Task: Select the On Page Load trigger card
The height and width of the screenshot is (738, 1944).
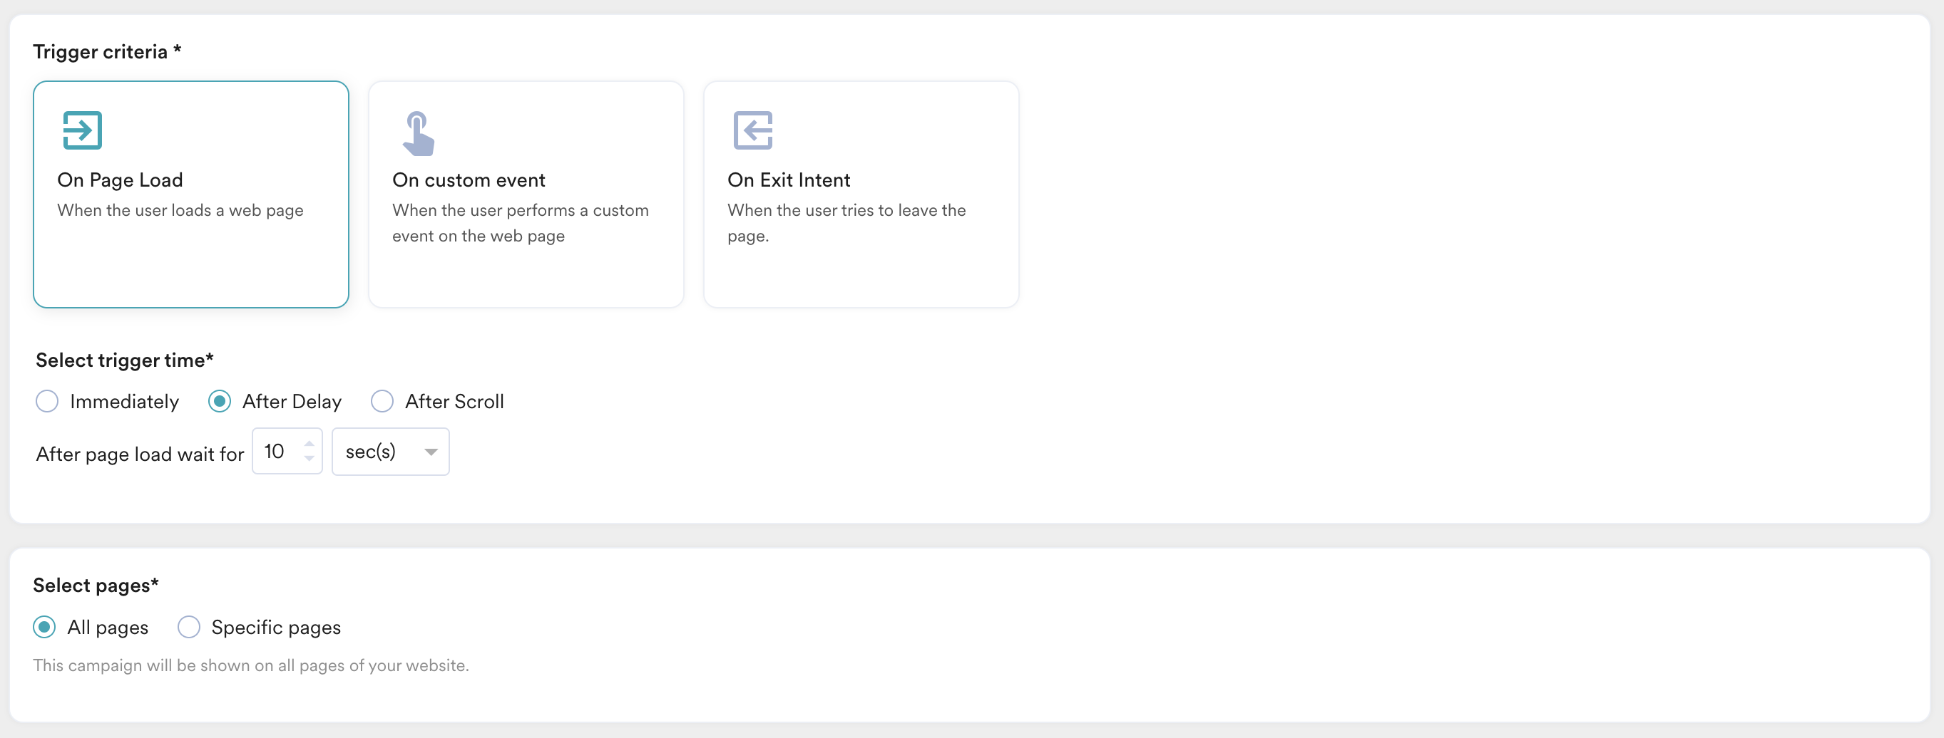Action: pos(191,194)
